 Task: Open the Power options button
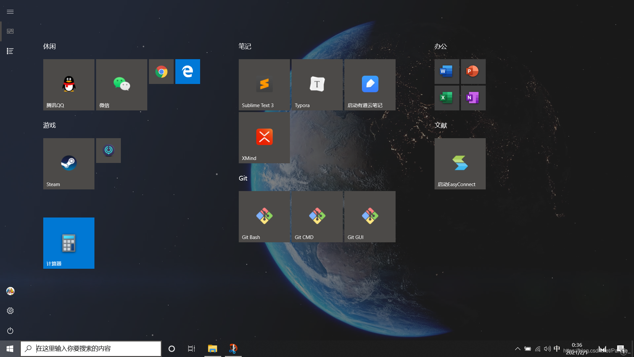coord(10,331)
